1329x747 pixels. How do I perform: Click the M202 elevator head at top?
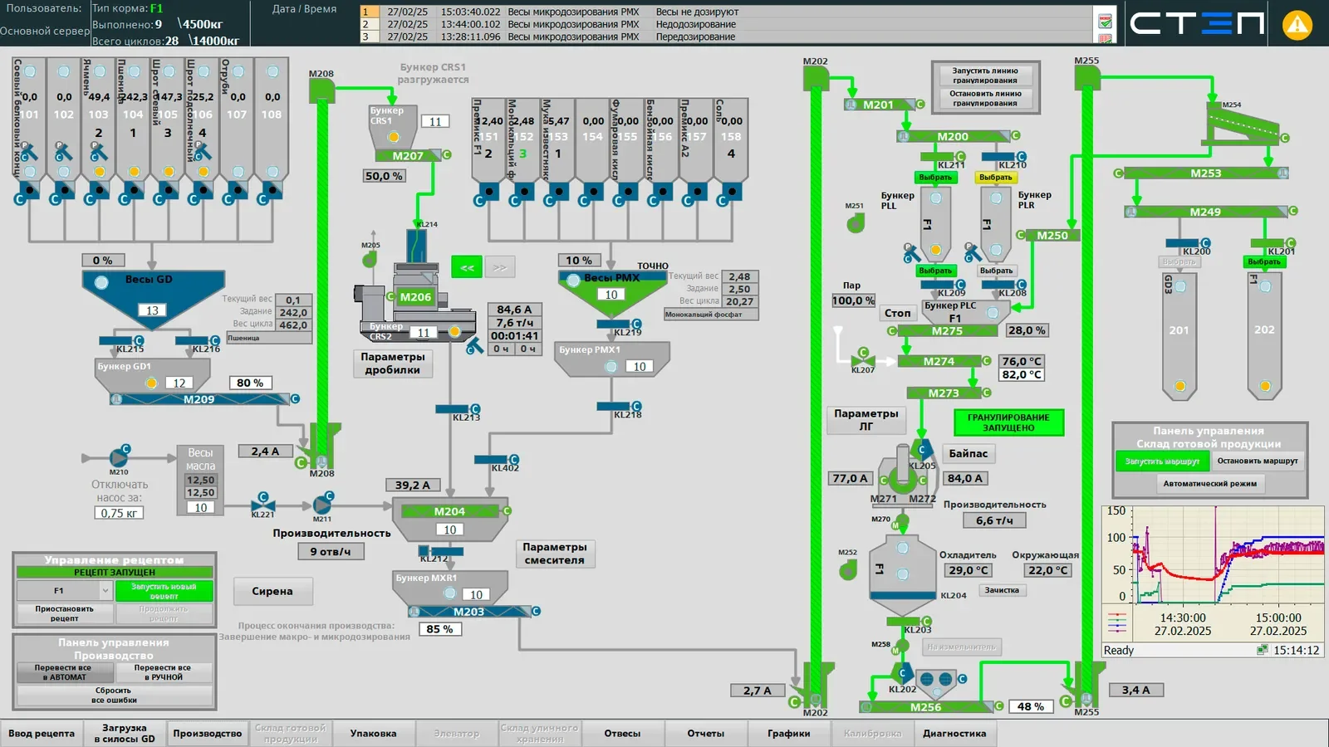[816, 78]
